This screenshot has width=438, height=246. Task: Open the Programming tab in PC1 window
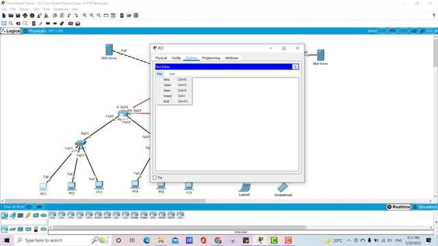click(x=211, y=58)
